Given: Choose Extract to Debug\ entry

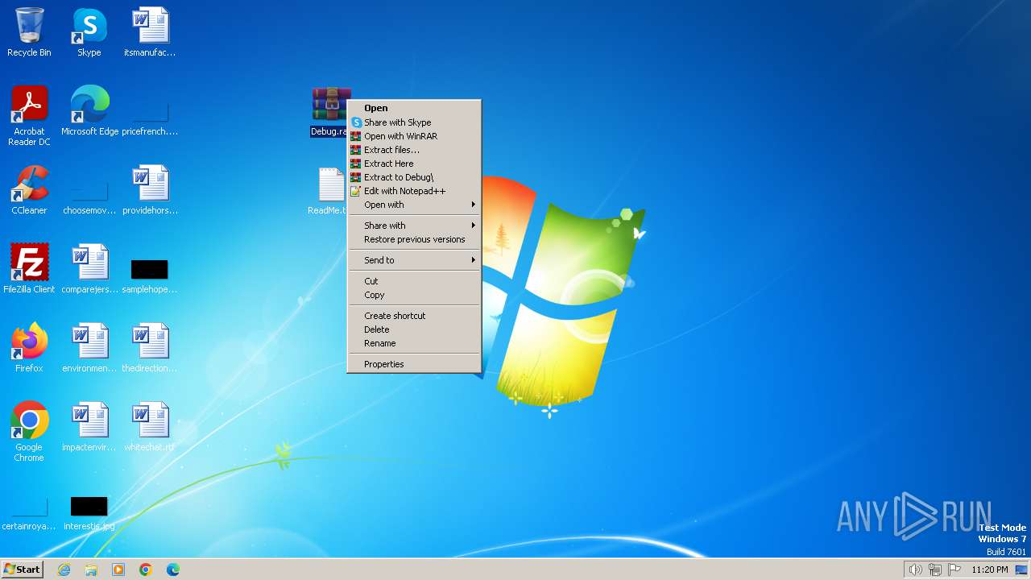Looking at the screenshot, I should 414,177.
